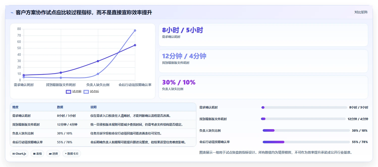Click the description starting 仅在需求入口
378x167 pixels.
click(x=131, y=116)
